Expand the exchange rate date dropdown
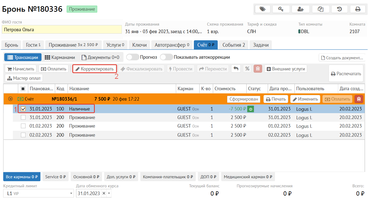 (109, 193)
